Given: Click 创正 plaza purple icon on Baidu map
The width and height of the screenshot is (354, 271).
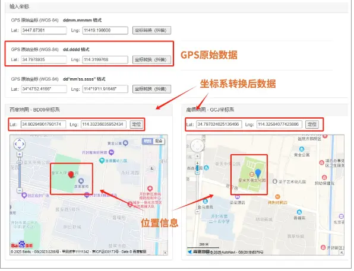Looking at the screenshot, I should 24,195.
